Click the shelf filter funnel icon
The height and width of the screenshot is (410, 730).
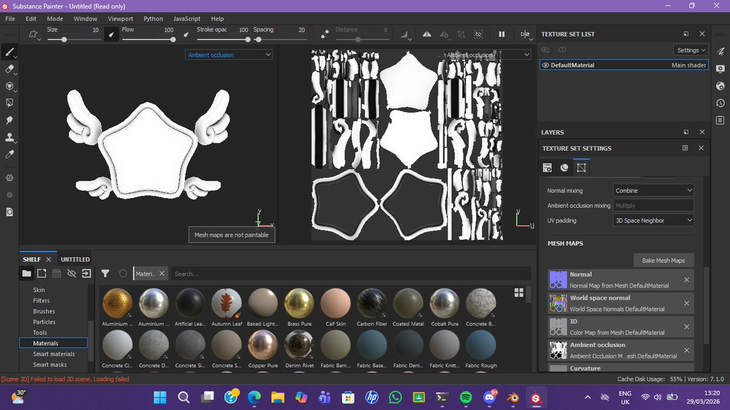(105, 273)
